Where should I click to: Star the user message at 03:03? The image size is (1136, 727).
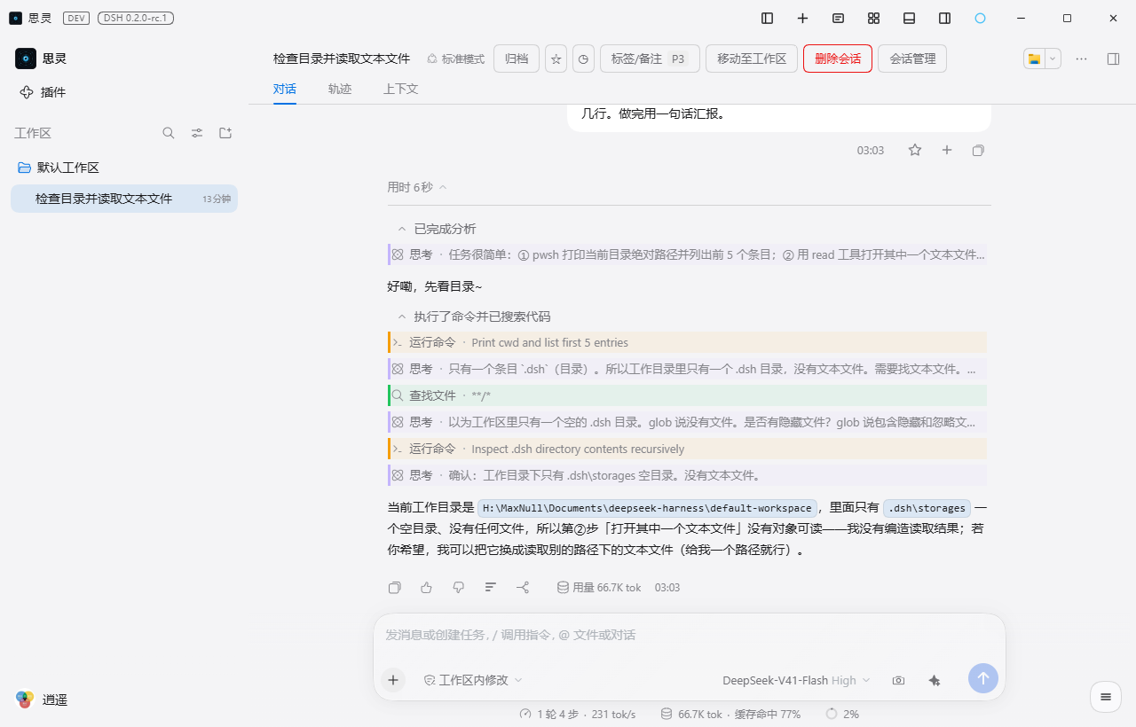[915, 150]
